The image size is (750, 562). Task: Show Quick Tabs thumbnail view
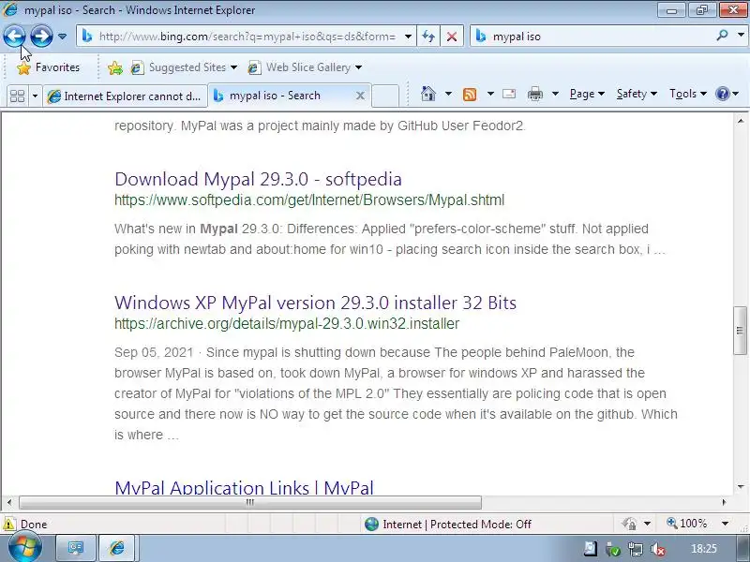point(17,96)
